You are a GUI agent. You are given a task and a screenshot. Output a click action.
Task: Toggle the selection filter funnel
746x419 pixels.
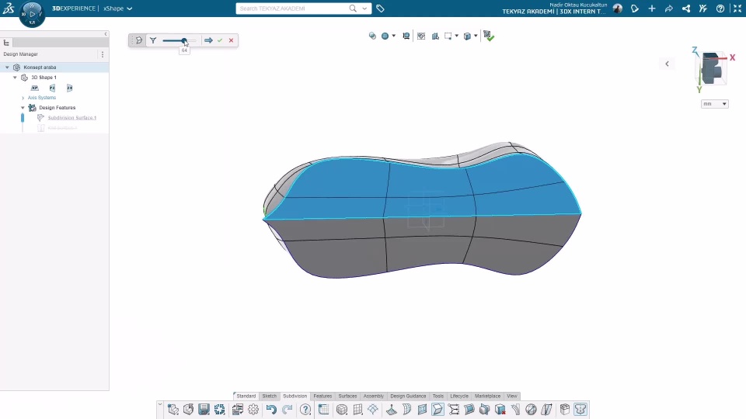[x=153, y=40]
